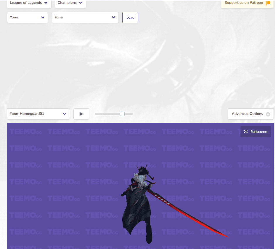Open Advanced Options
275x249 pixels.
coord(251,114)
